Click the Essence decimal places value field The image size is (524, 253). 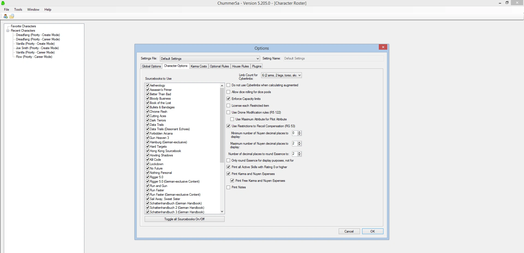(294, 154)
